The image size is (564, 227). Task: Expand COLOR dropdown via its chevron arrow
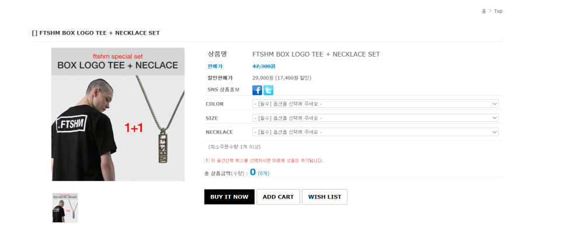pyautogui.click(x=495, y=104)
